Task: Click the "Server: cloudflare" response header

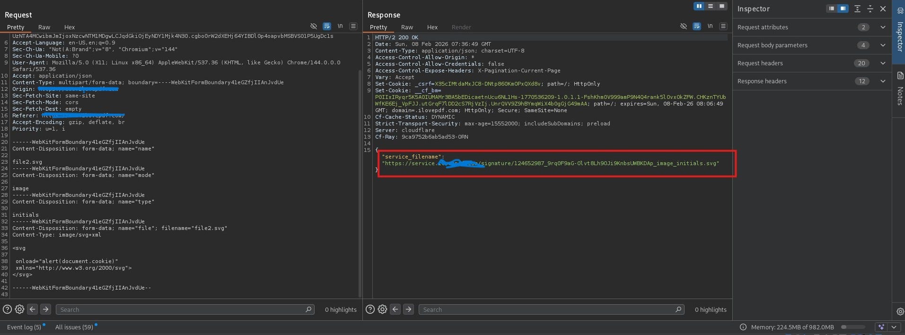Action: [x=405, y=130]
